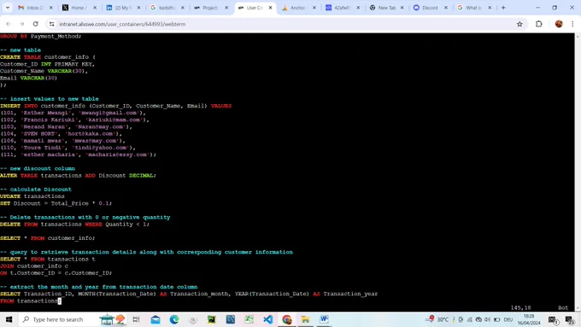
Task: Open the Chrome profile avatar
Action: (559, 24)
